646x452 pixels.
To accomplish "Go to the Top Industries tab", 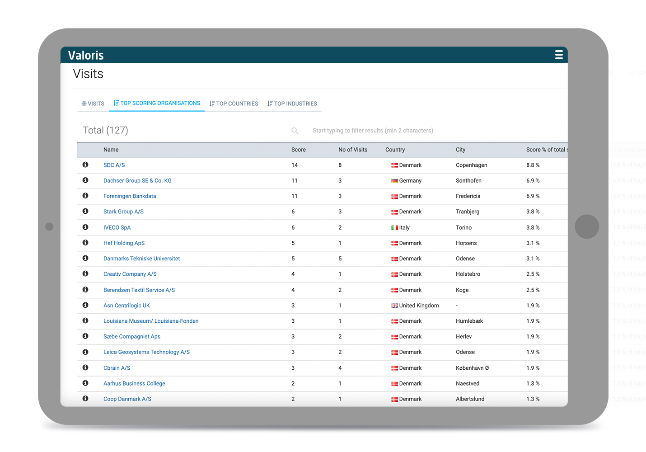I will 292,104.
